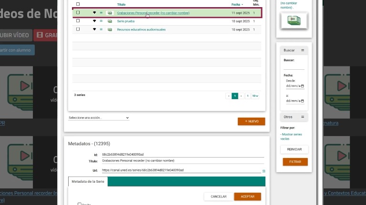Open the Seleccione una acción dropdown
The width and height of the screenshot is (366, 205).
[99, 118]
